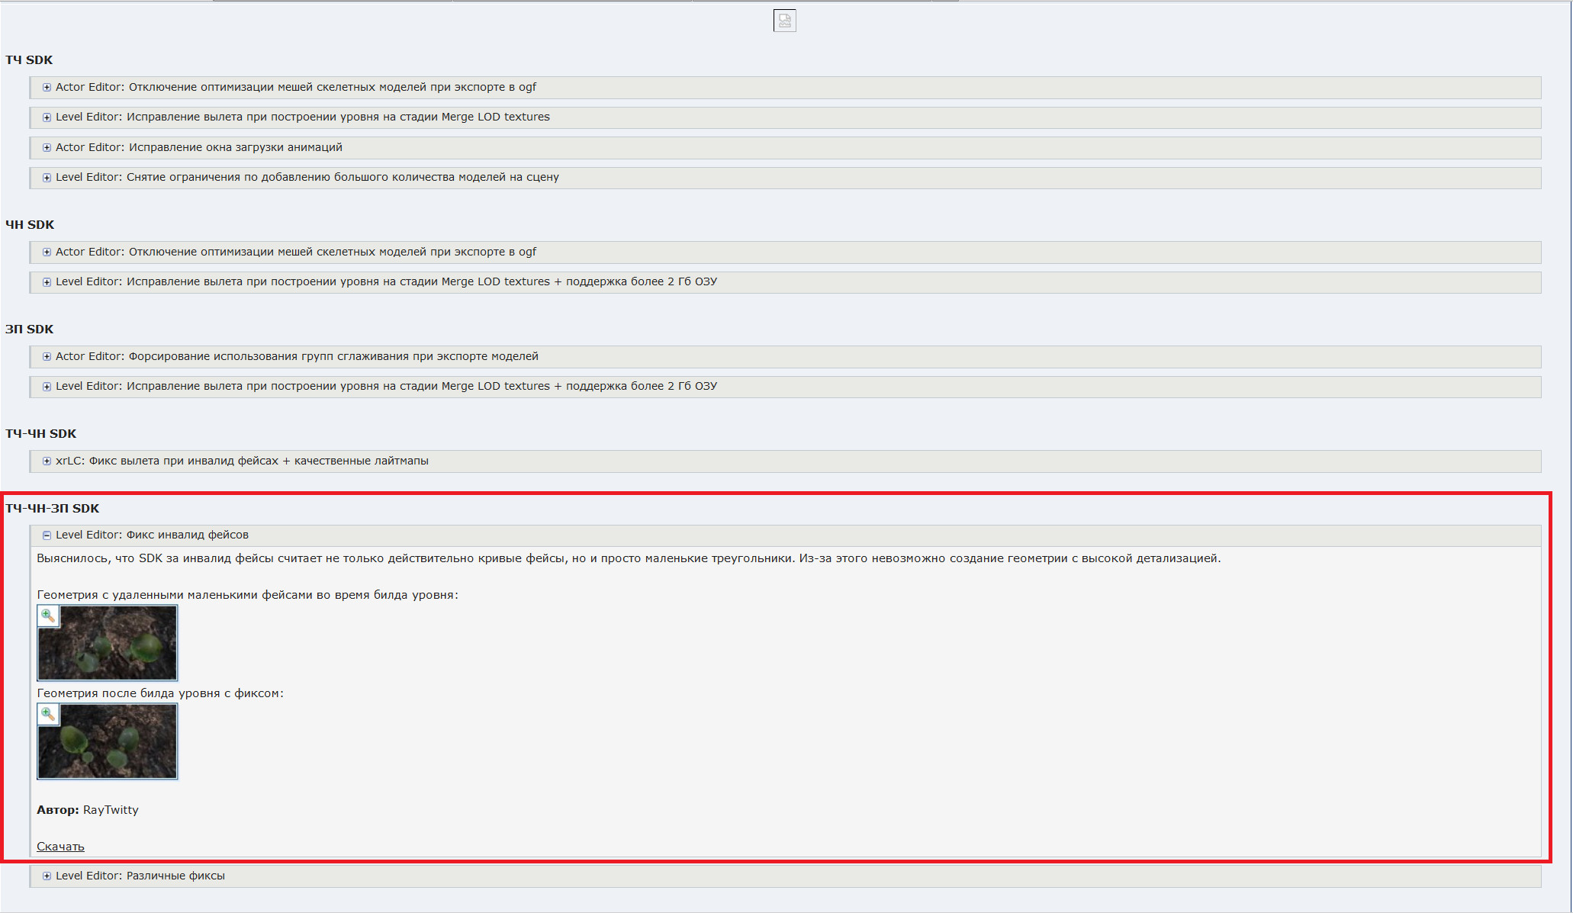Viewport: 1573px width, 913px height.
Task: Click magnifier icon on first geometry thumbnail
Action: [48, 616]
